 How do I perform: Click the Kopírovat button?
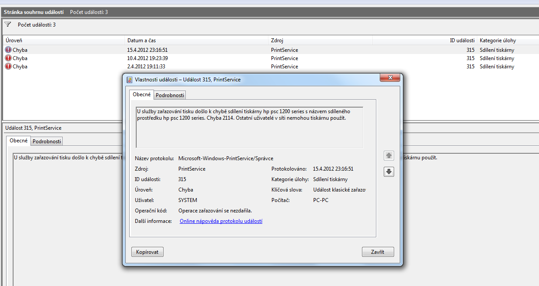(x=147, y=252)
